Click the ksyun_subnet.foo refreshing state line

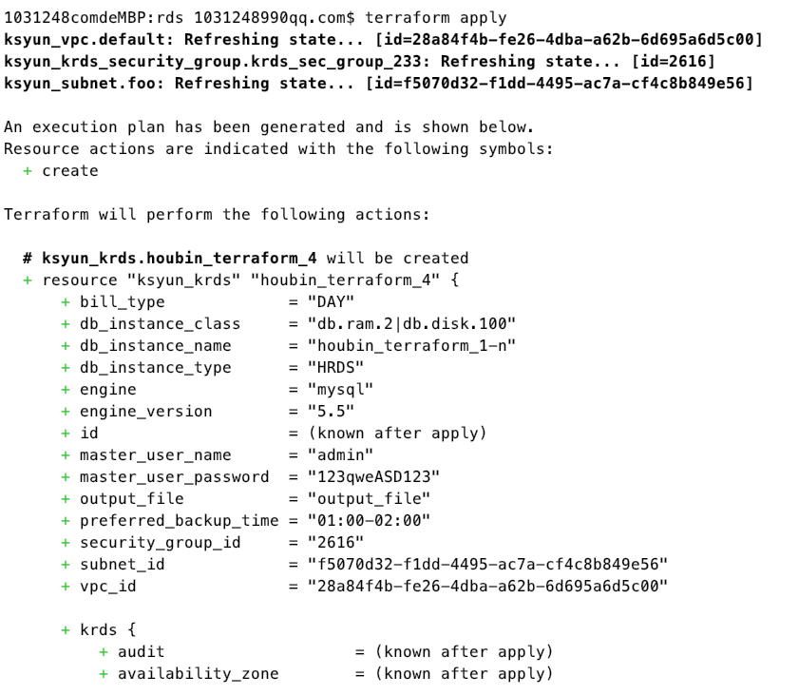[x=377, y=84]
